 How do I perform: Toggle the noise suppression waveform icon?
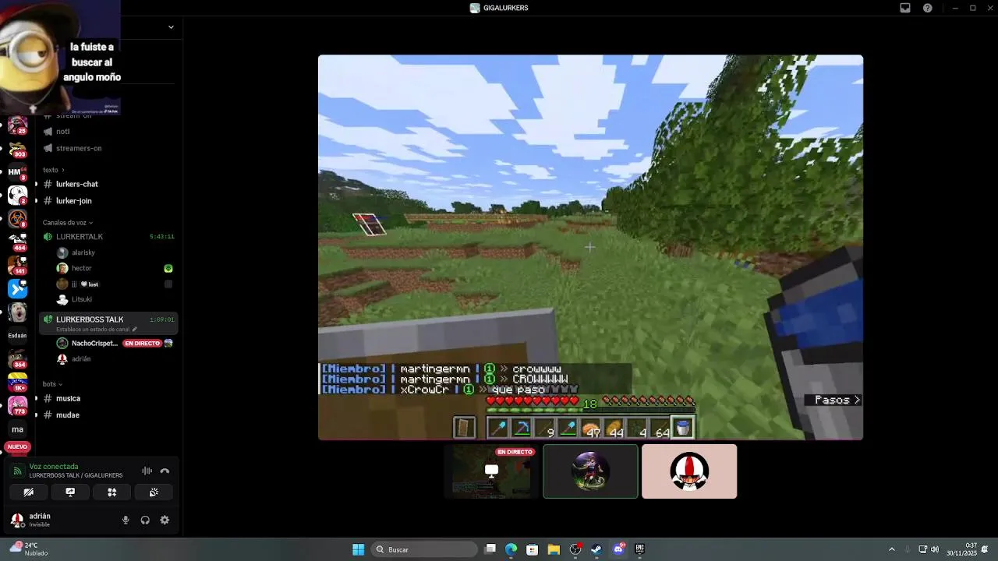147,471
